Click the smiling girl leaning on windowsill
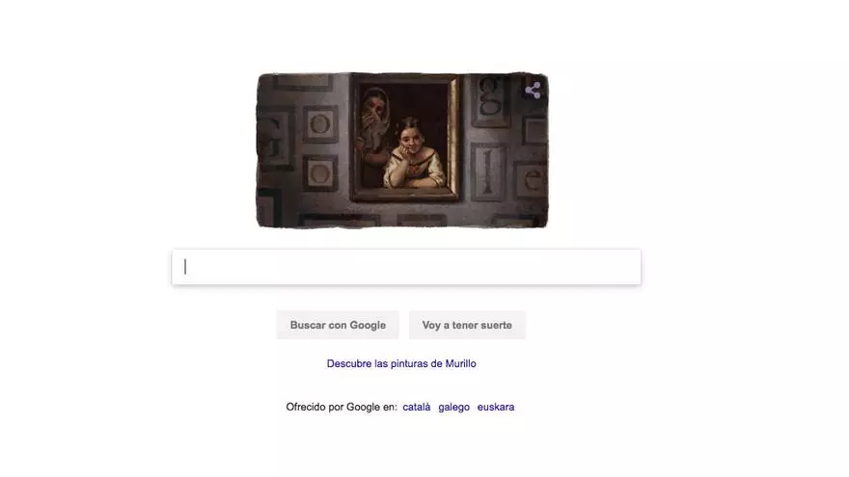Viewport: 849px width, 477px height. click(x=414, y=154)
